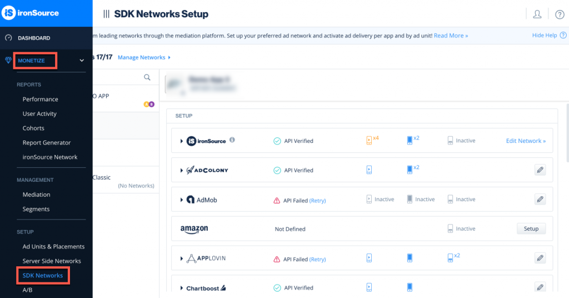Collapse the Monetize menu chevron
The height and width of the screenshot is (298, 569).
click(82, 61)
